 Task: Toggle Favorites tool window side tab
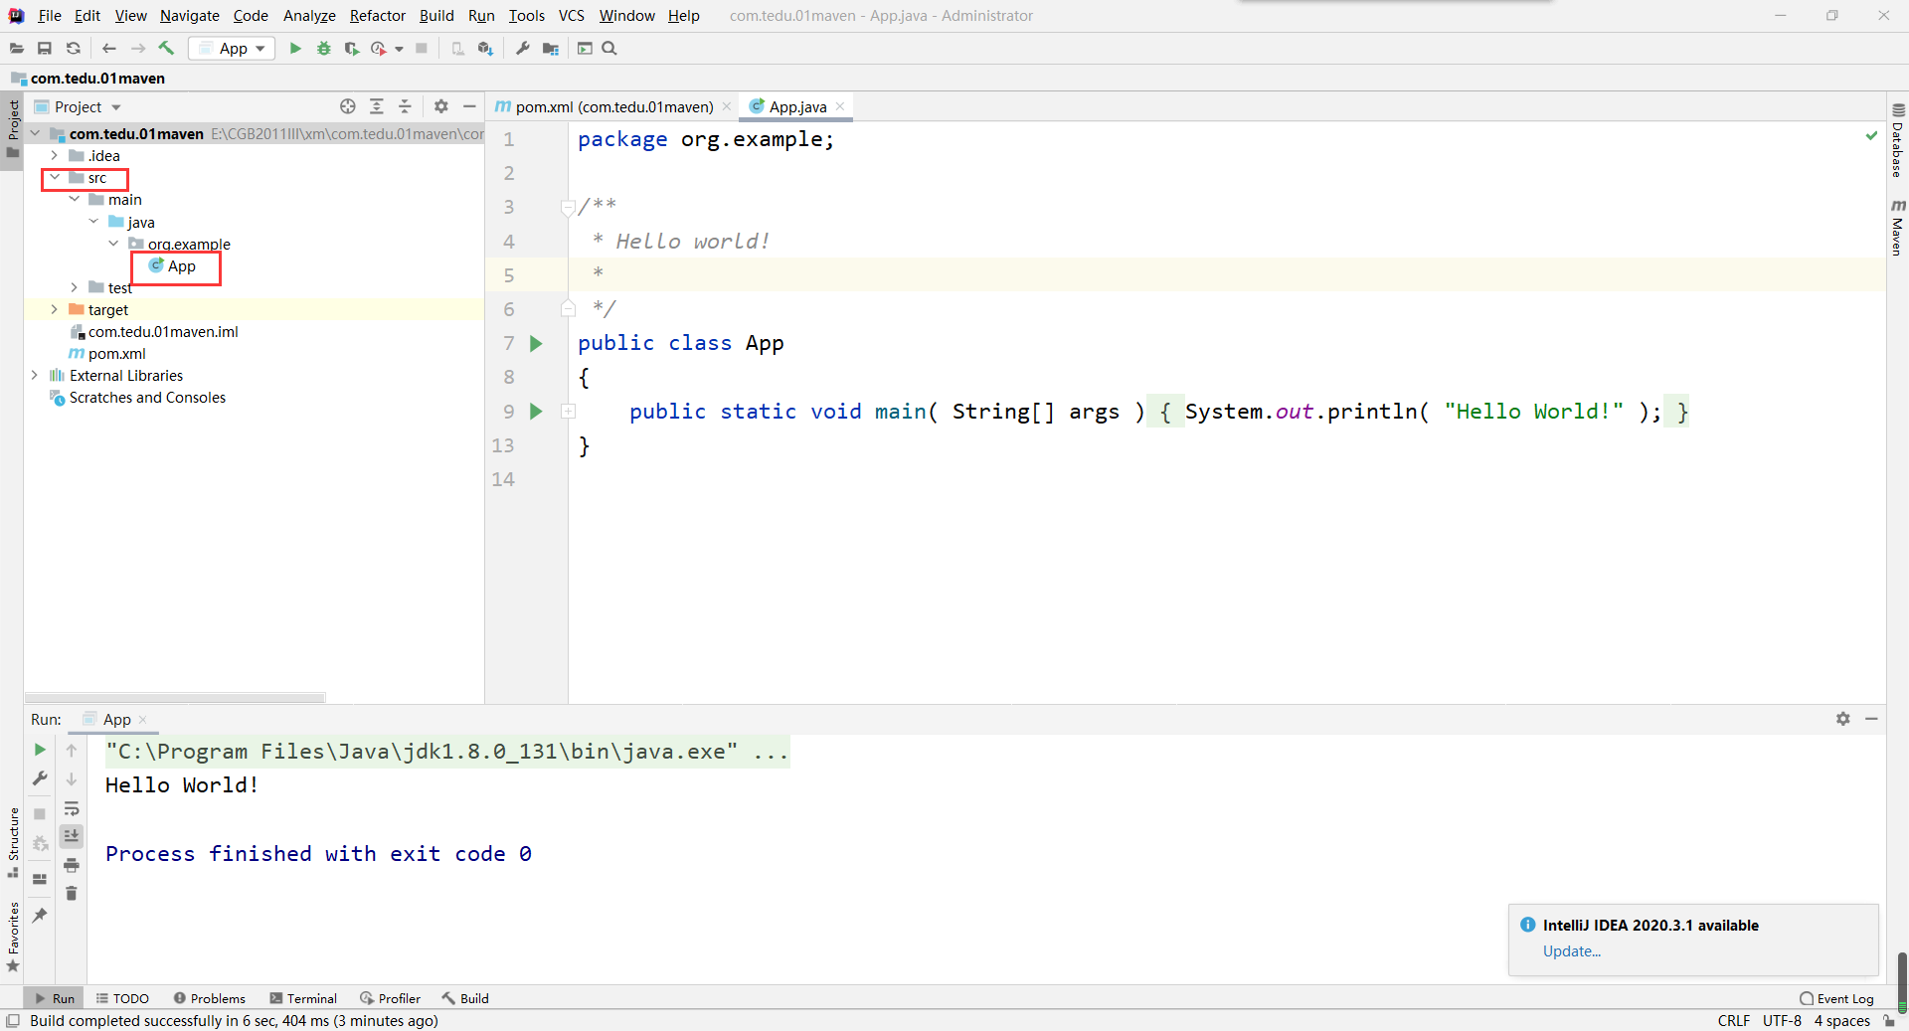coord(13,938)
